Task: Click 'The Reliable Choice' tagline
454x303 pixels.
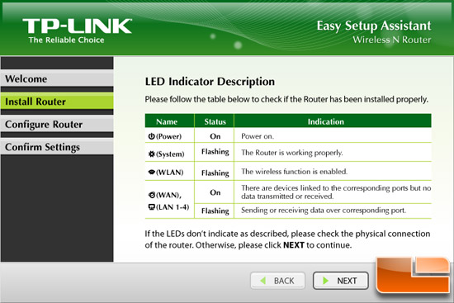Action: (66, 40)
